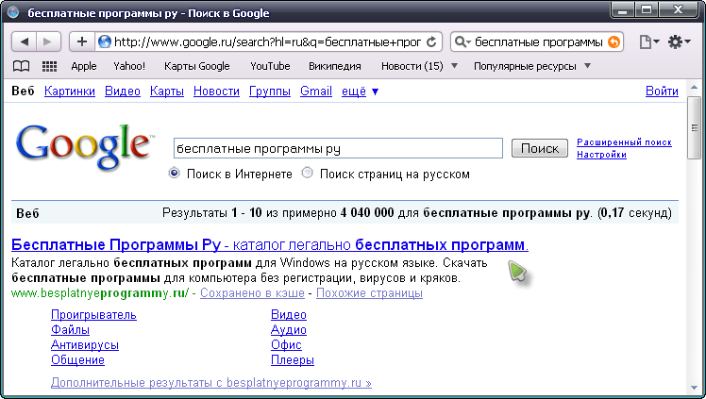Open the Общение sitelink
This screenshot has width=706, height=399.
tap(77, 360)
